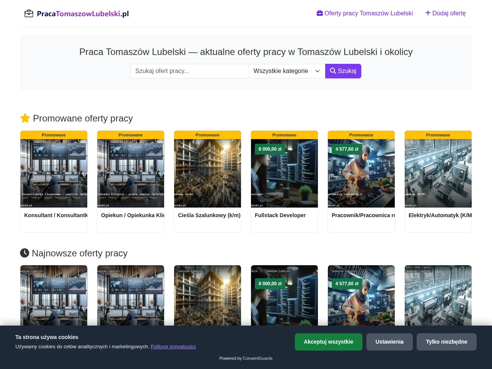Open Oferty pracy Tomaszów Lubelski link
Image resolution: width=492 pixels, height=369 pixels.
(365, 13)
